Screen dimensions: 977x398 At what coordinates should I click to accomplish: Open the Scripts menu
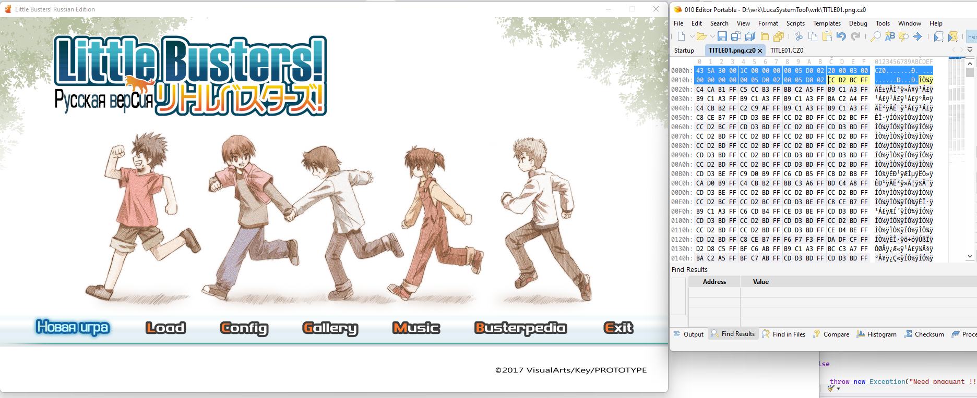795,23
